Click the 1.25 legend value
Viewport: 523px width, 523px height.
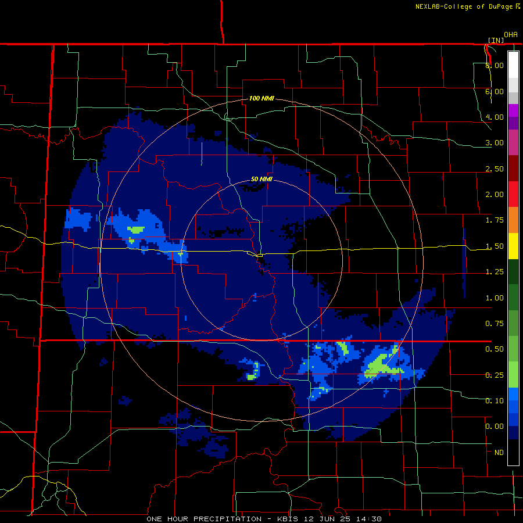pyautogui.click(x=495, y=272)
